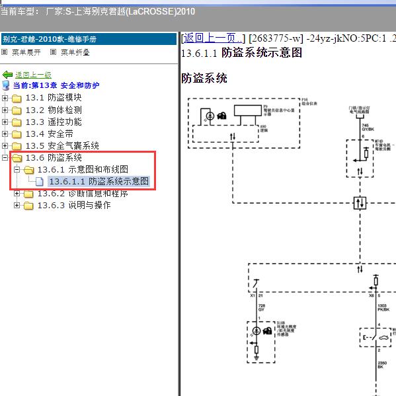Click 菜单折叠 to collapse all menus
The height and width of the screenshot is (396, 396).
(x=75, y=52)
